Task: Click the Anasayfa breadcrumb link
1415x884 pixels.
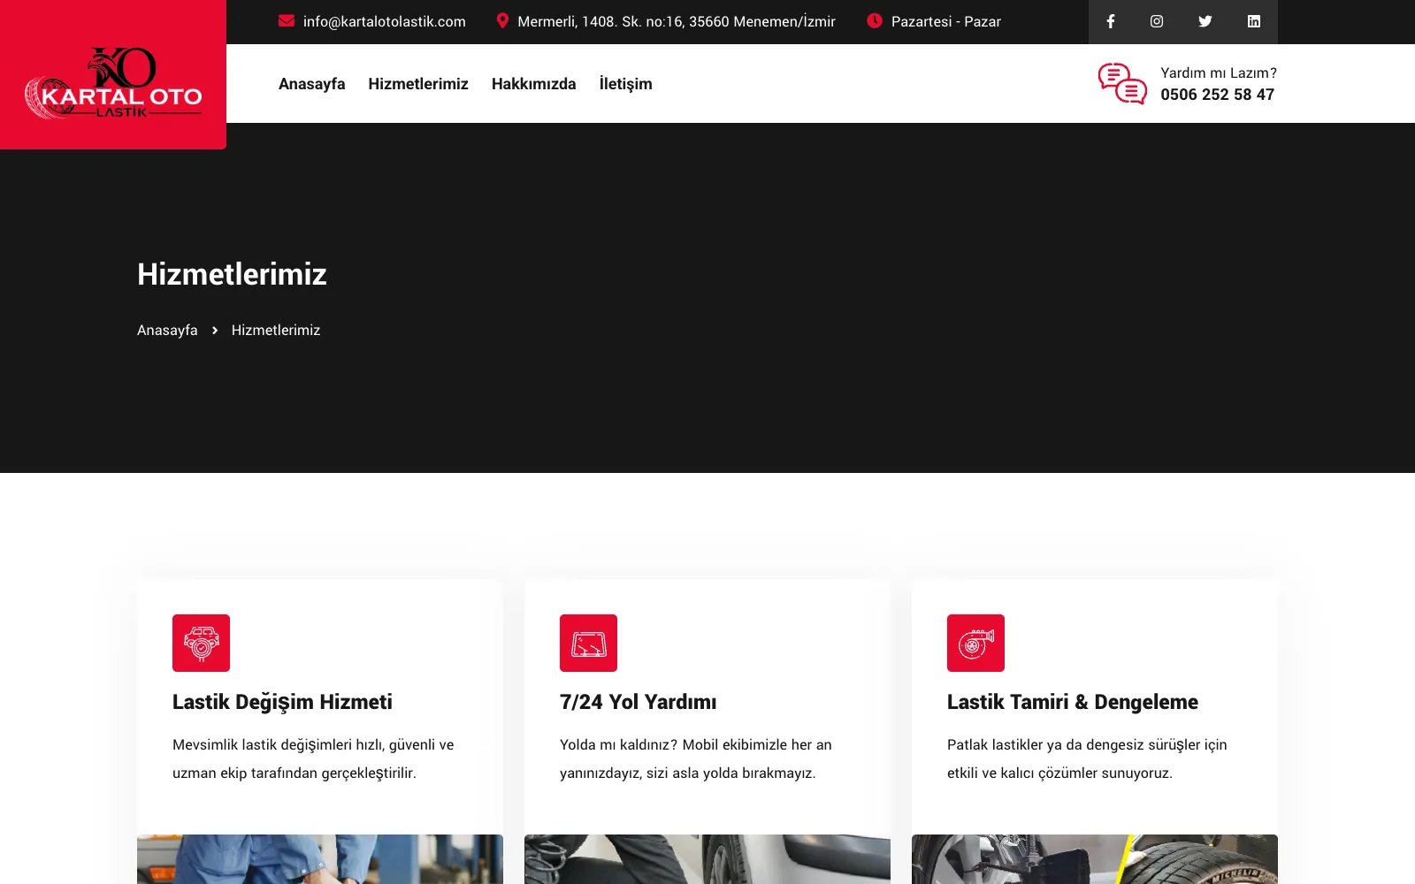Action: pyautogui.click(x=167, y=330)
